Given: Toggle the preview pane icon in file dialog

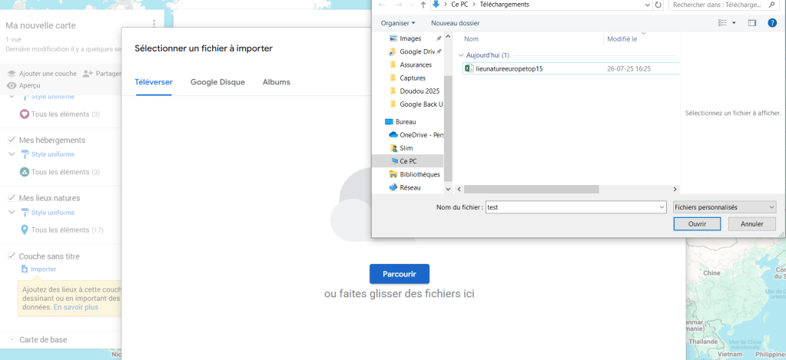Looking at the screenshot, I should click(x=752, y=23).
